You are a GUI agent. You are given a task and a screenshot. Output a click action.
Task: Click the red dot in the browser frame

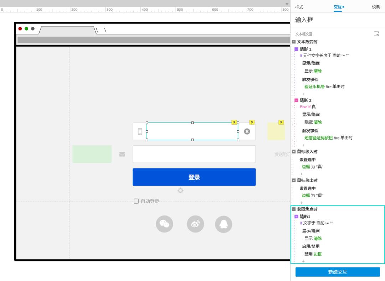pos(20,29)
